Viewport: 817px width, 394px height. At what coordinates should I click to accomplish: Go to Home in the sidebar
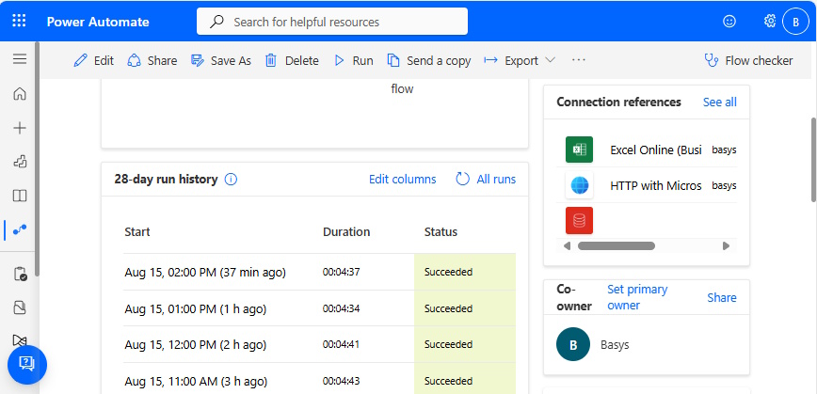(x=20, y=94)
